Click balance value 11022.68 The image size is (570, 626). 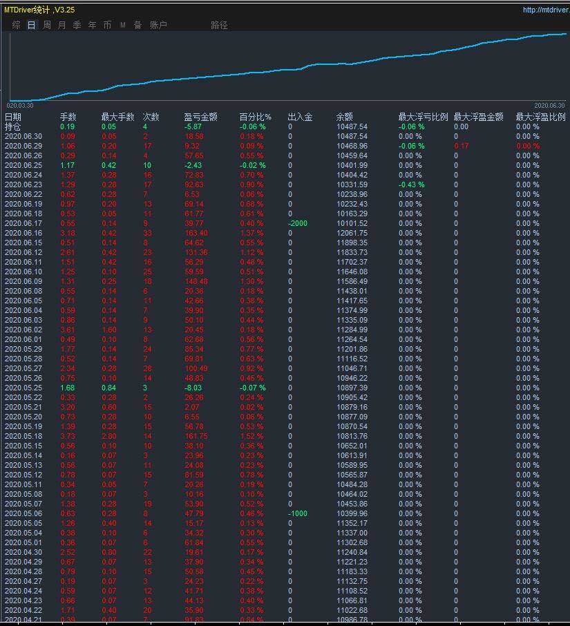pyautogui.click(x=352, y=610)
